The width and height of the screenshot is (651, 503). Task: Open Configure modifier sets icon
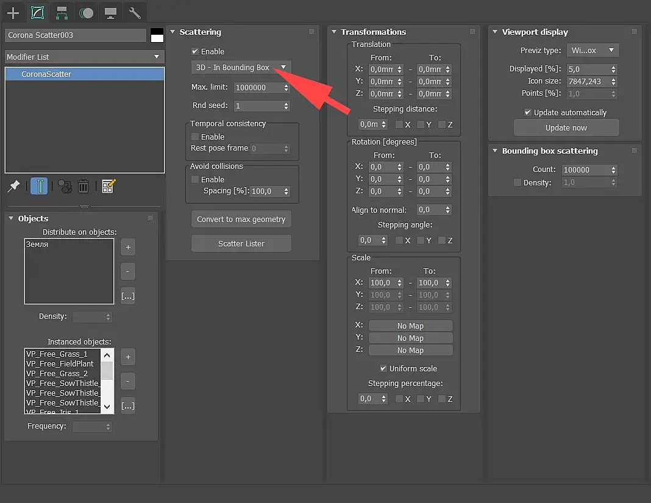pyautogui.click(x=108, y=186)
